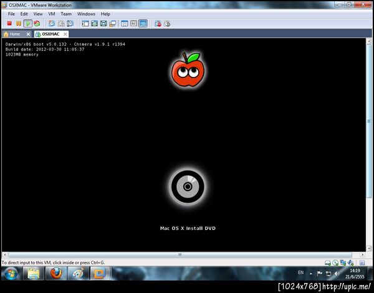Select the OSXMAC tab

click(50, 34)
